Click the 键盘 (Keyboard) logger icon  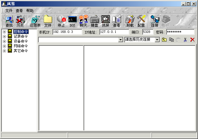(94, 21)
